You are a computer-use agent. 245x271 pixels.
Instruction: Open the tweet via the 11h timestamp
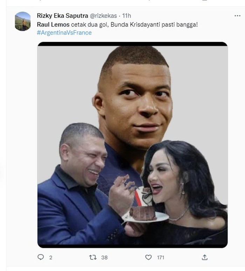pyautogui.click(x=127, y=16)
